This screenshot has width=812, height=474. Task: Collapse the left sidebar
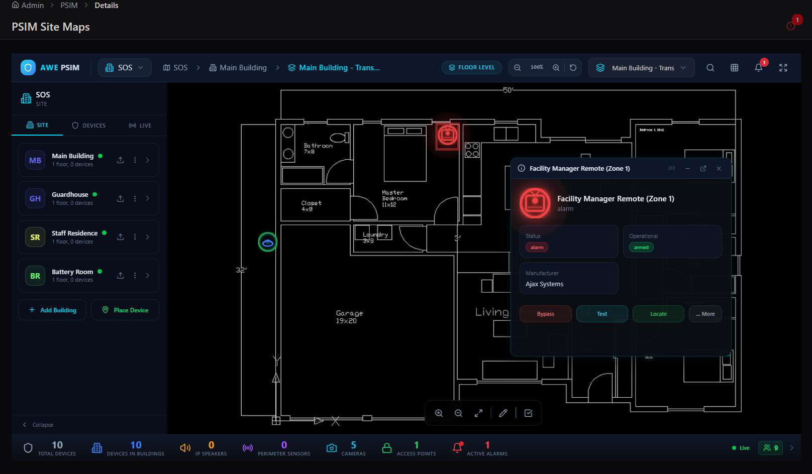(x=38, y=425)
